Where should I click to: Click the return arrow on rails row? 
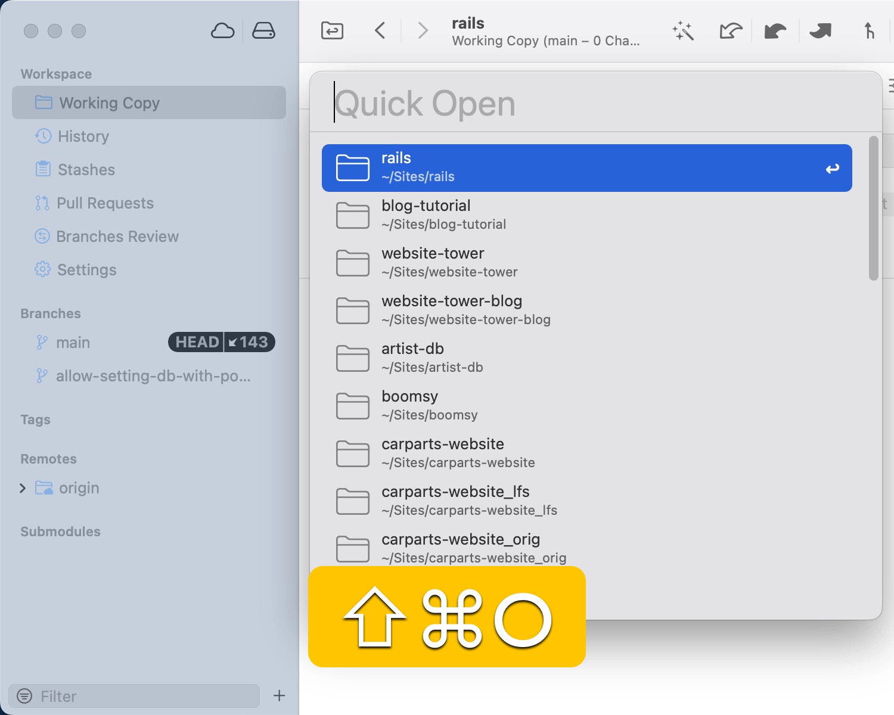click(833, 169)
